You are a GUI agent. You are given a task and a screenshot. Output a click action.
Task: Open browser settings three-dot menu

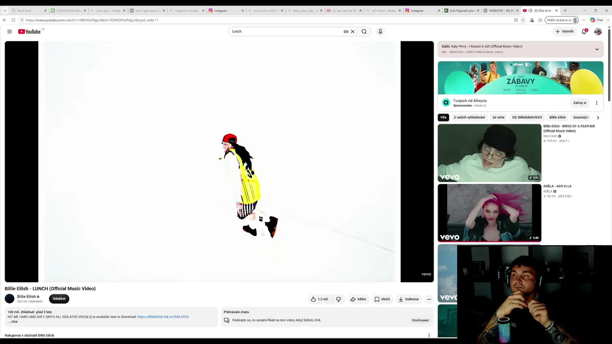[x=583, y=20]
